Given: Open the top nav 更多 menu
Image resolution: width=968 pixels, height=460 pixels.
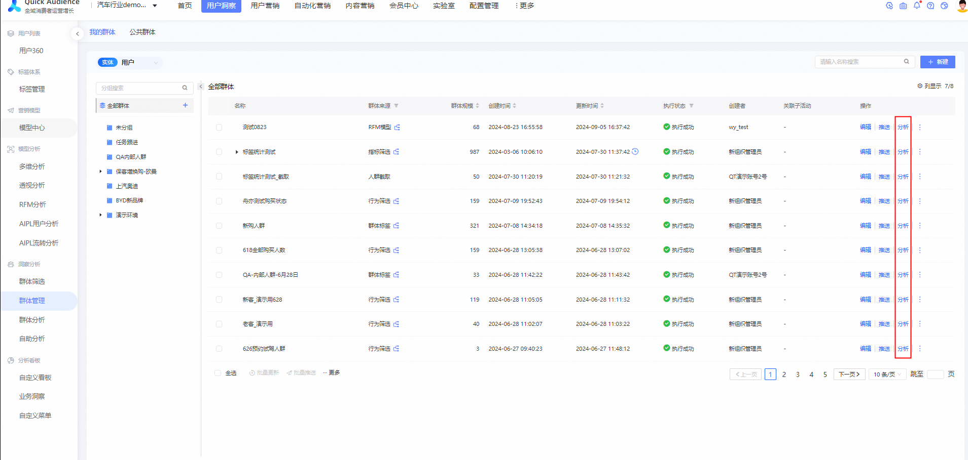Looking at the screenshot, I should point(524,6).
